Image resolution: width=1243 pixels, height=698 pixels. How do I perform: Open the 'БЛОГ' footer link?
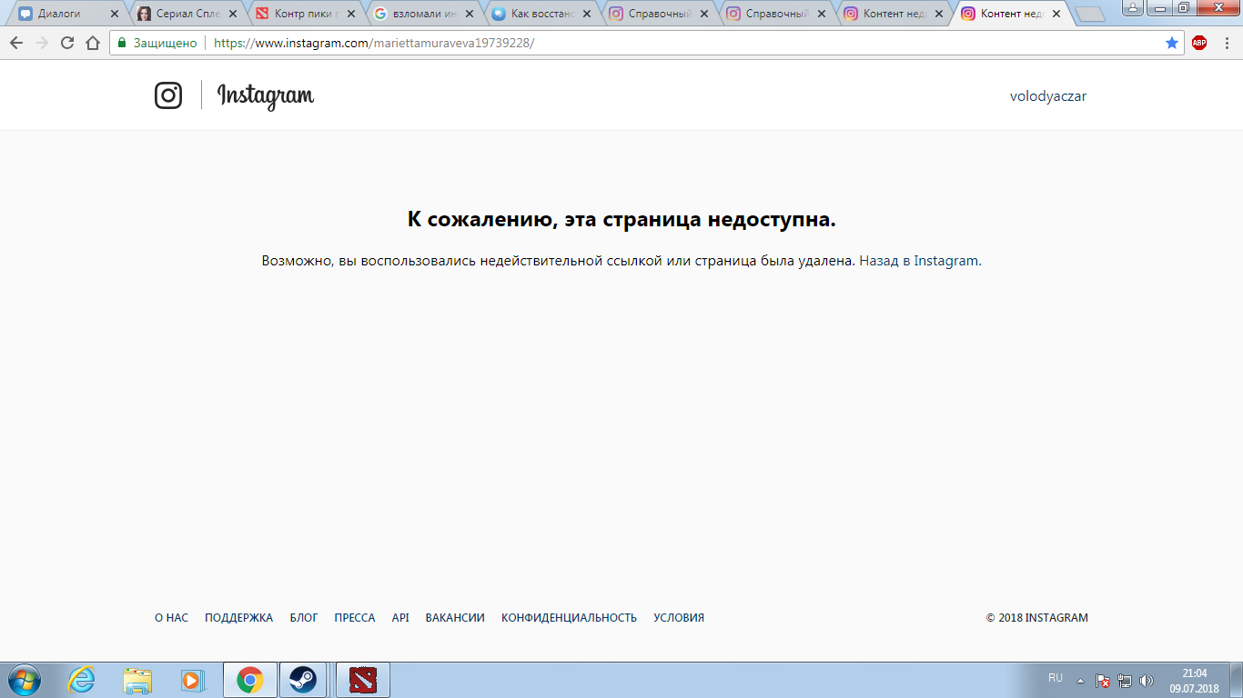(304, 618)
